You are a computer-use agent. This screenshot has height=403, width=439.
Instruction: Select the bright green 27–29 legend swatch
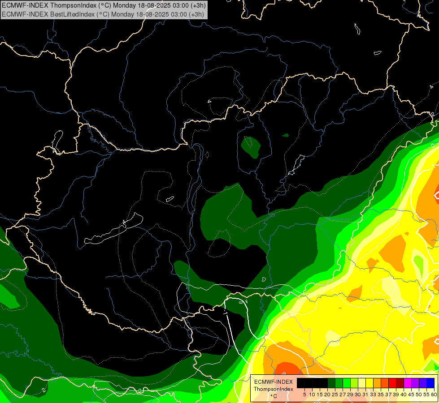point(347,383)
